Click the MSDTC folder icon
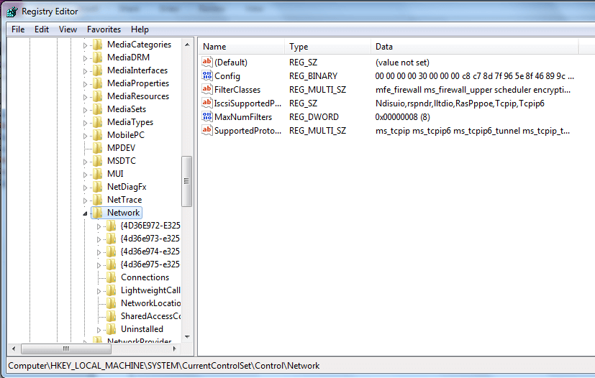The image size is (595, 378). point(98,161)
